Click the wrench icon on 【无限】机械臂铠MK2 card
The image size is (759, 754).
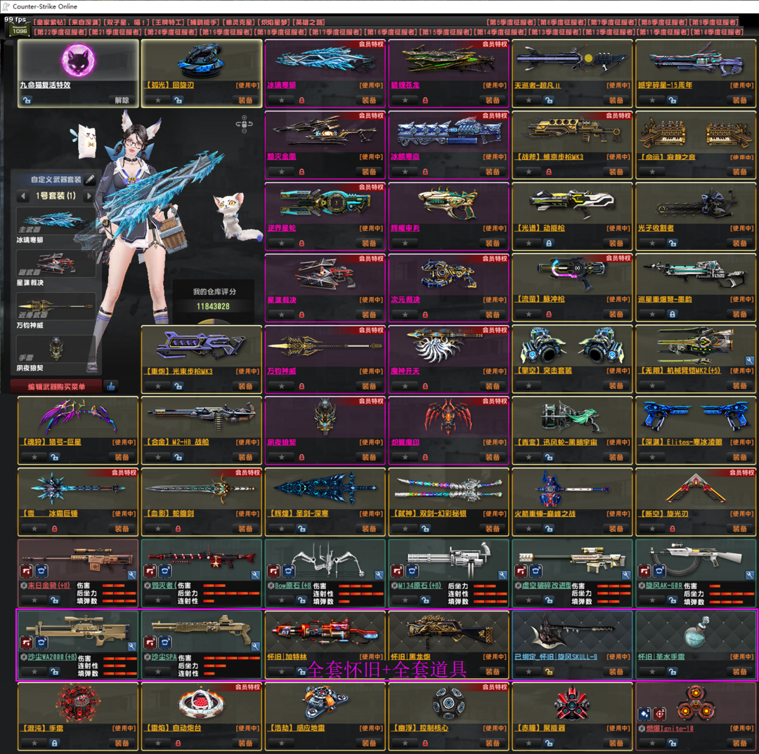[749, 360]
